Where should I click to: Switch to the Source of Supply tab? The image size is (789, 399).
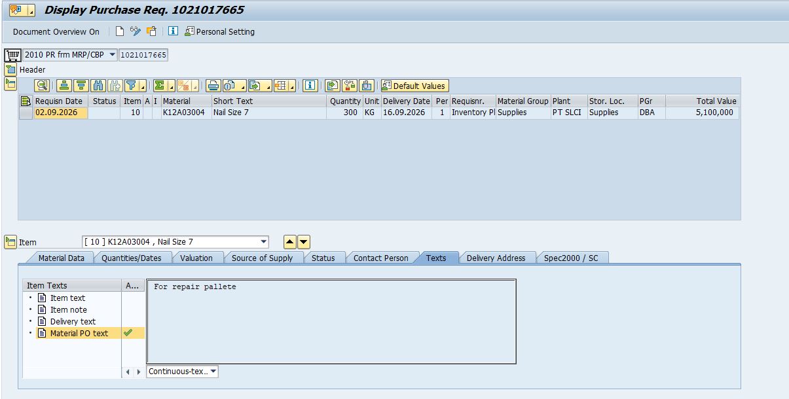click(x=262, y=258)
